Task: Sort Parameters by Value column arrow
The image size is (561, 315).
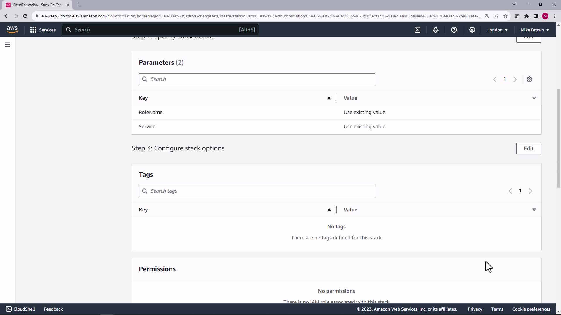Action: pos(534,98)
